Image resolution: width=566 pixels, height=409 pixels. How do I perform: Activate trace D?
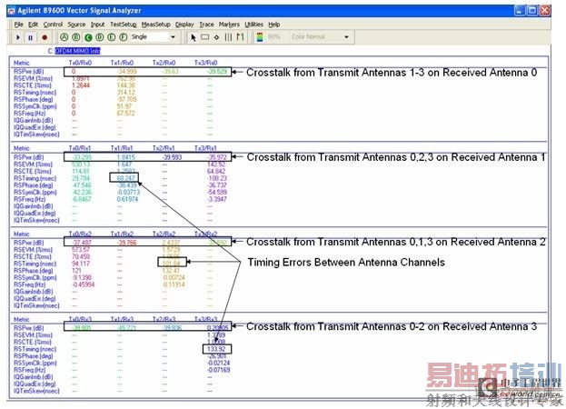click(x=100, y=37)
